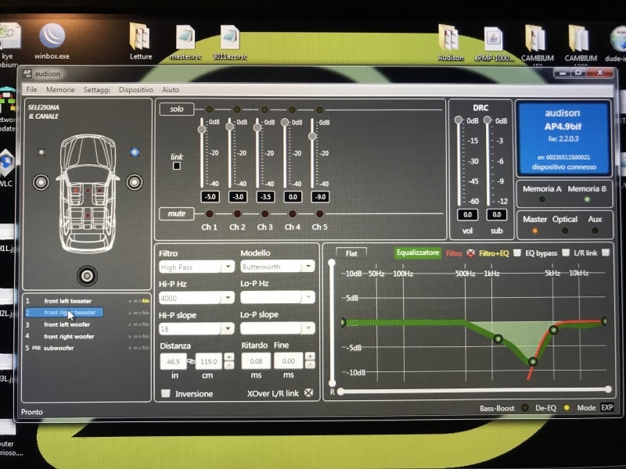Click the DRC sub slider handle

tap(487, 120)
